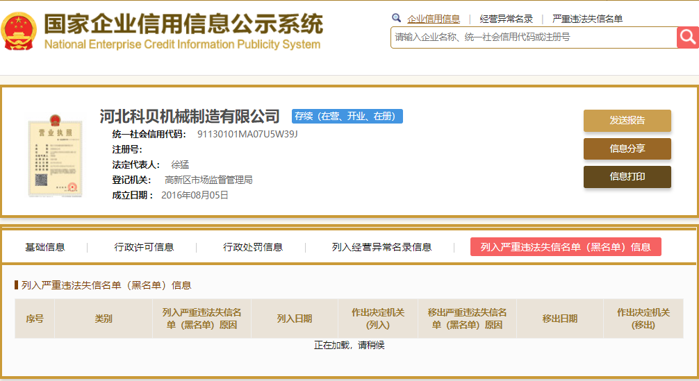Click the 信息打印 button

pos(627,177)
